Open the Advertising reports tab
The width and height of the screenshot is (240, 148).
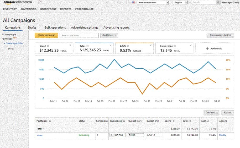116,28
